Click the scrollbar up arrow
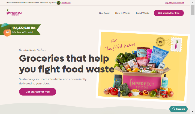 click(193, 2)
